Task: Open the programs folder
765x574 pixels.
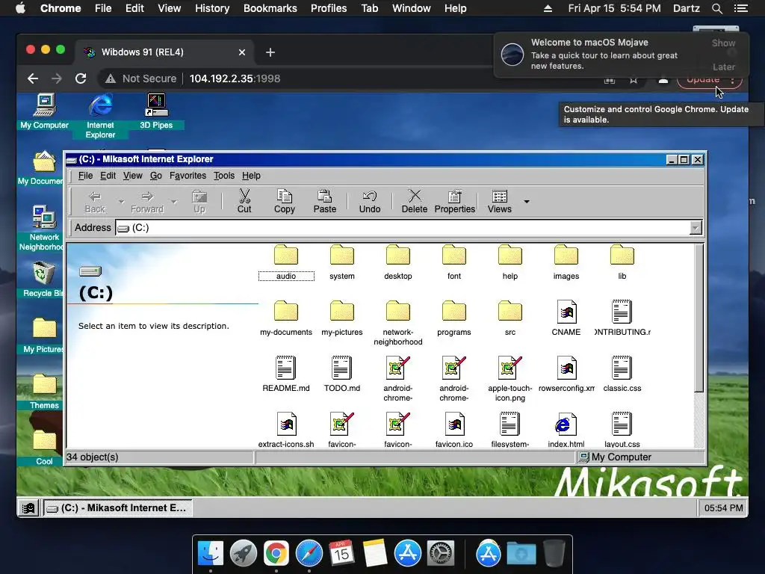Action: (x=454, y=318)
